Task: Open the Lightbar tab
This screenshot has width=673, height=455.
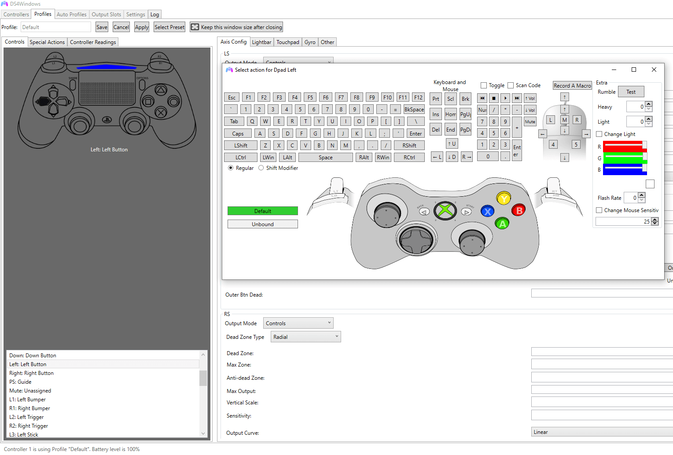Action: [261, 42]
